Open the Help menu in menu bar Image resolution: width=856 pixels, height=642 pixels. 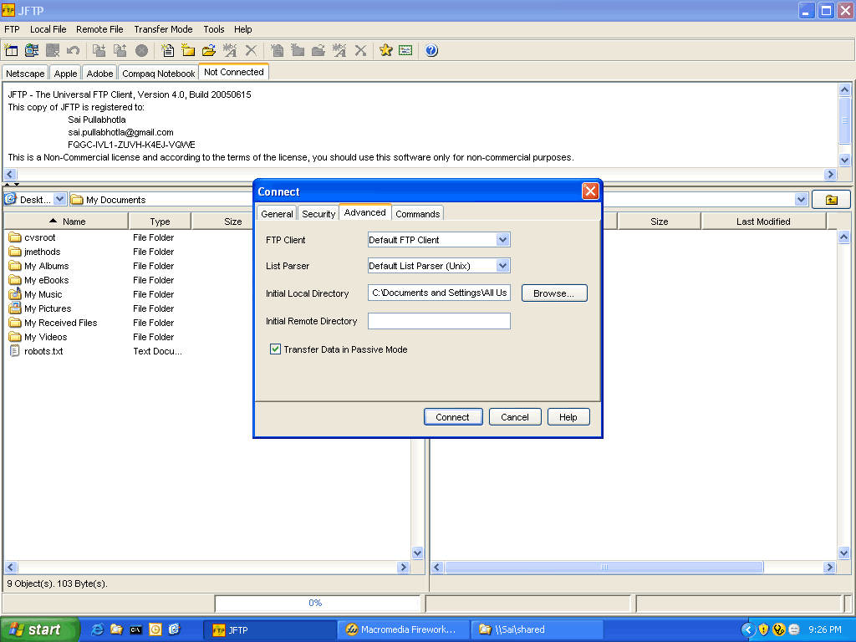coord(243,29)
